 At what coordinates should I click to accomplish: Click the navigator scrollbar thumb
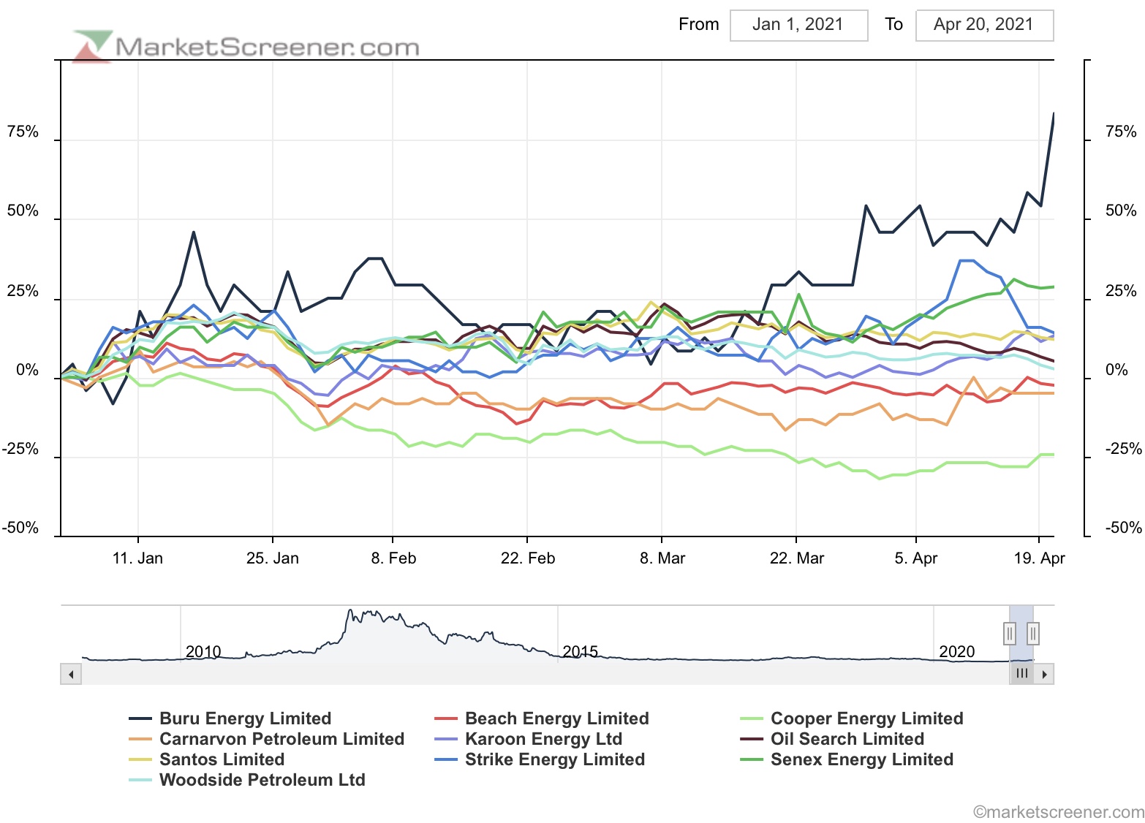tap(1022, 674)
